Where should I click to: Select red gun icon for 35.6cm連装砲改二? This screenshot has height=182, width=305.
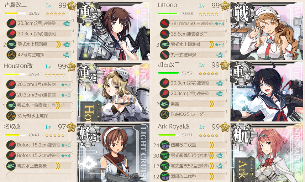click(x=164, y=34)
